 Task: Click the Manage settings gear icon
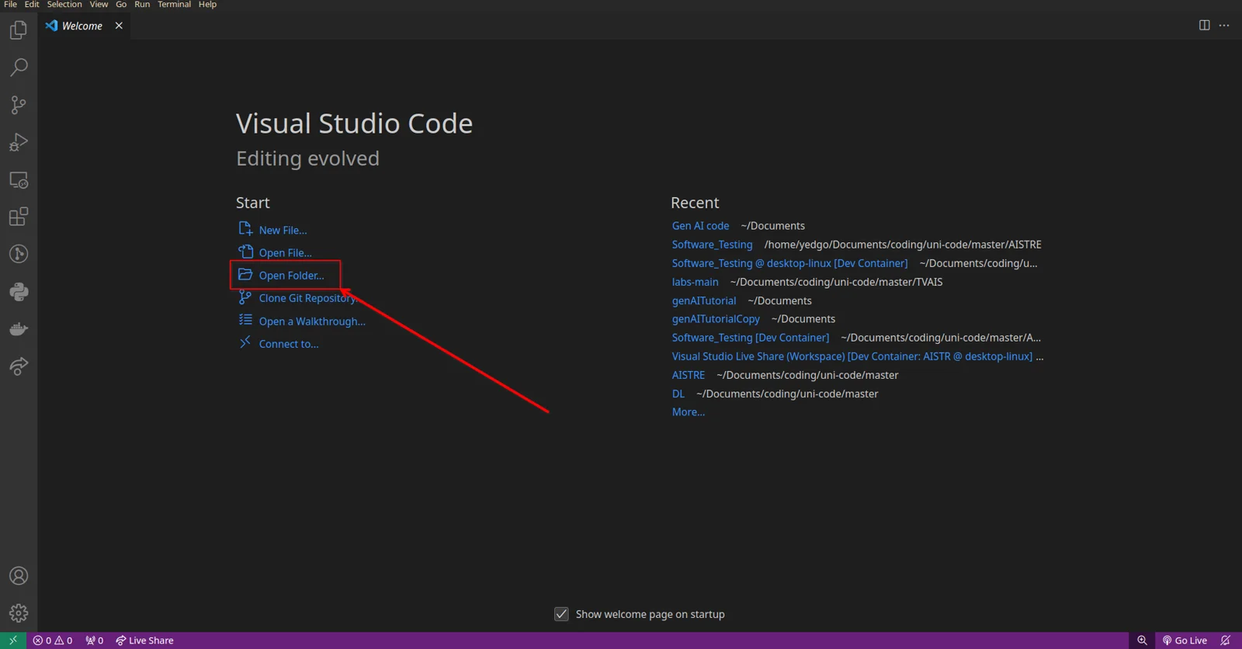click(19, 613)
